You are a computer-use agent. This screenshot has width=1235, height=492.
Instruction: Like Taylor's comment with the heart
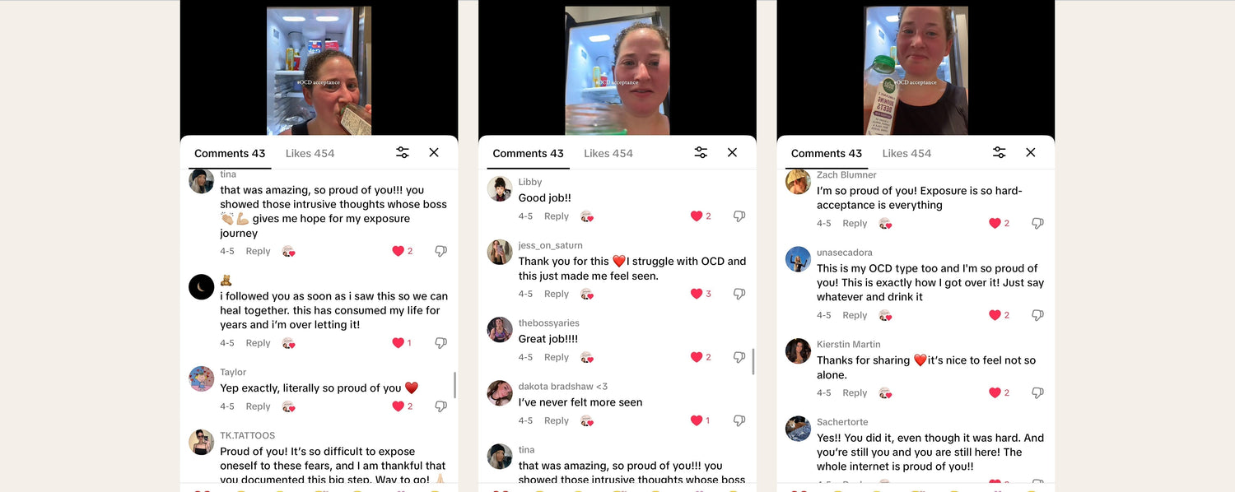(398, 406)
